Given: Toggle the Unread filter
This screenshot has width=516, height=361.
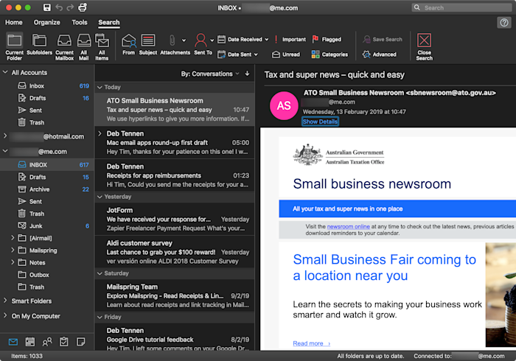Looking at the screenshot, I should coord(286,55).
